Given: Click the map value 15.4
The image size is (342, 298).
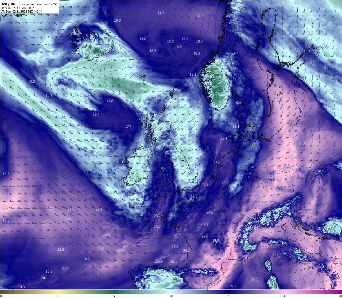Looking at the screenshot, I should (x=199, y=42).
